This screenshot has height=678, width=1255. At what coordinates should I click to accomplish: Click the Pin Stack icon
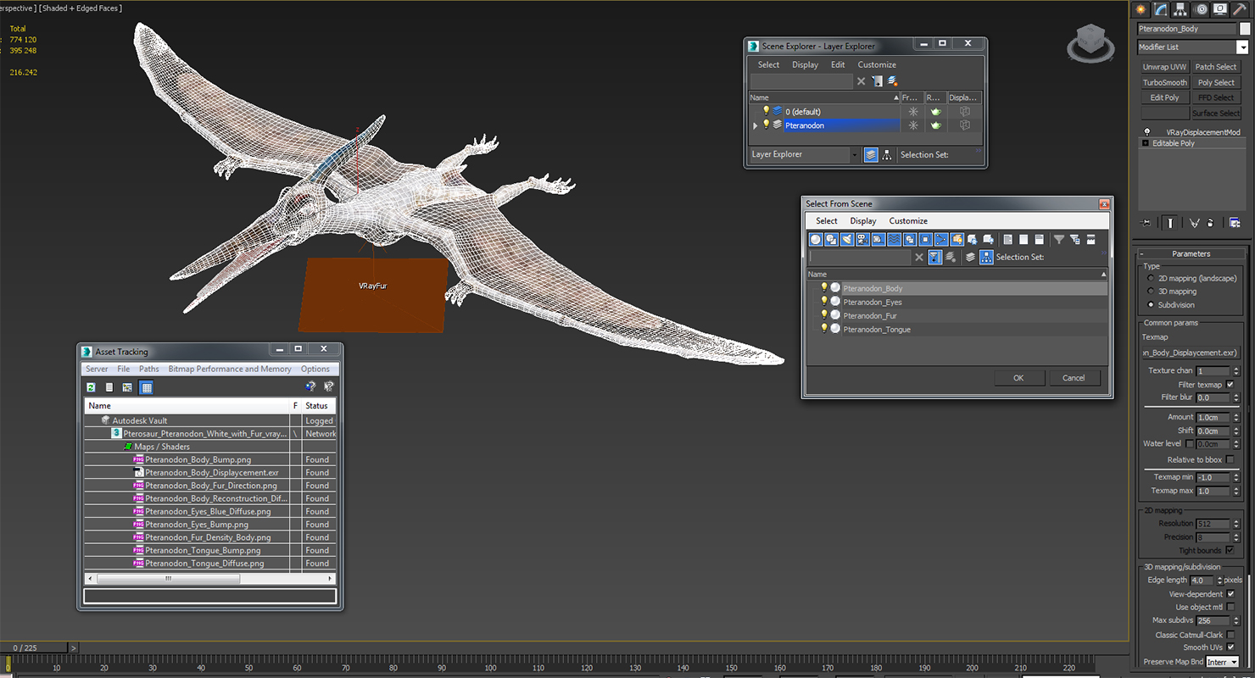tap(1146, 223)
